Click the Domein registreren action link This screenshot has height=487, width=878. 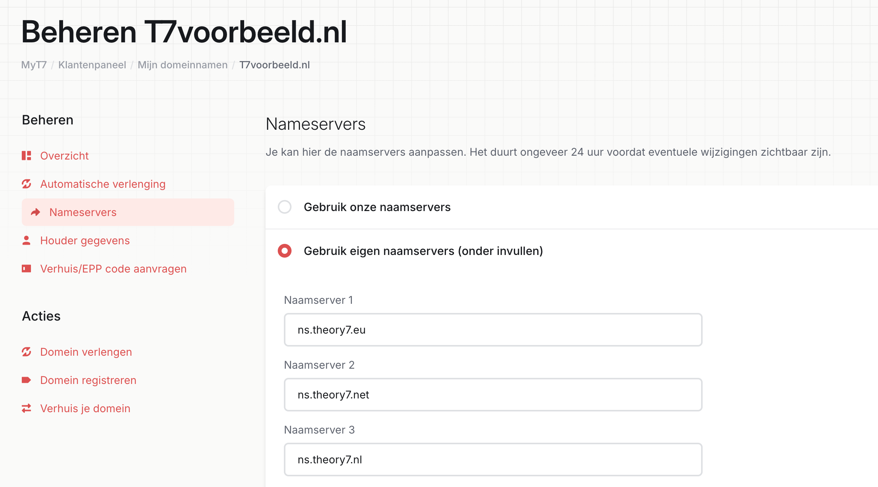click(x=88, y=380)
